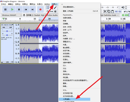
Task: Toggle the track Mute button
Action: click(x=4, y=27)
